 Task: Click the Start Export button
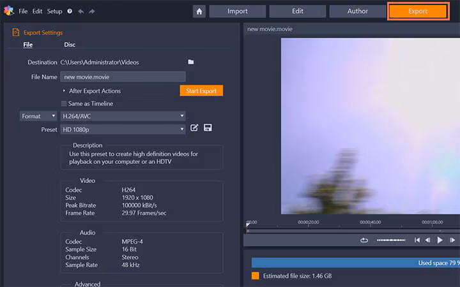click(x=201, y=91)
